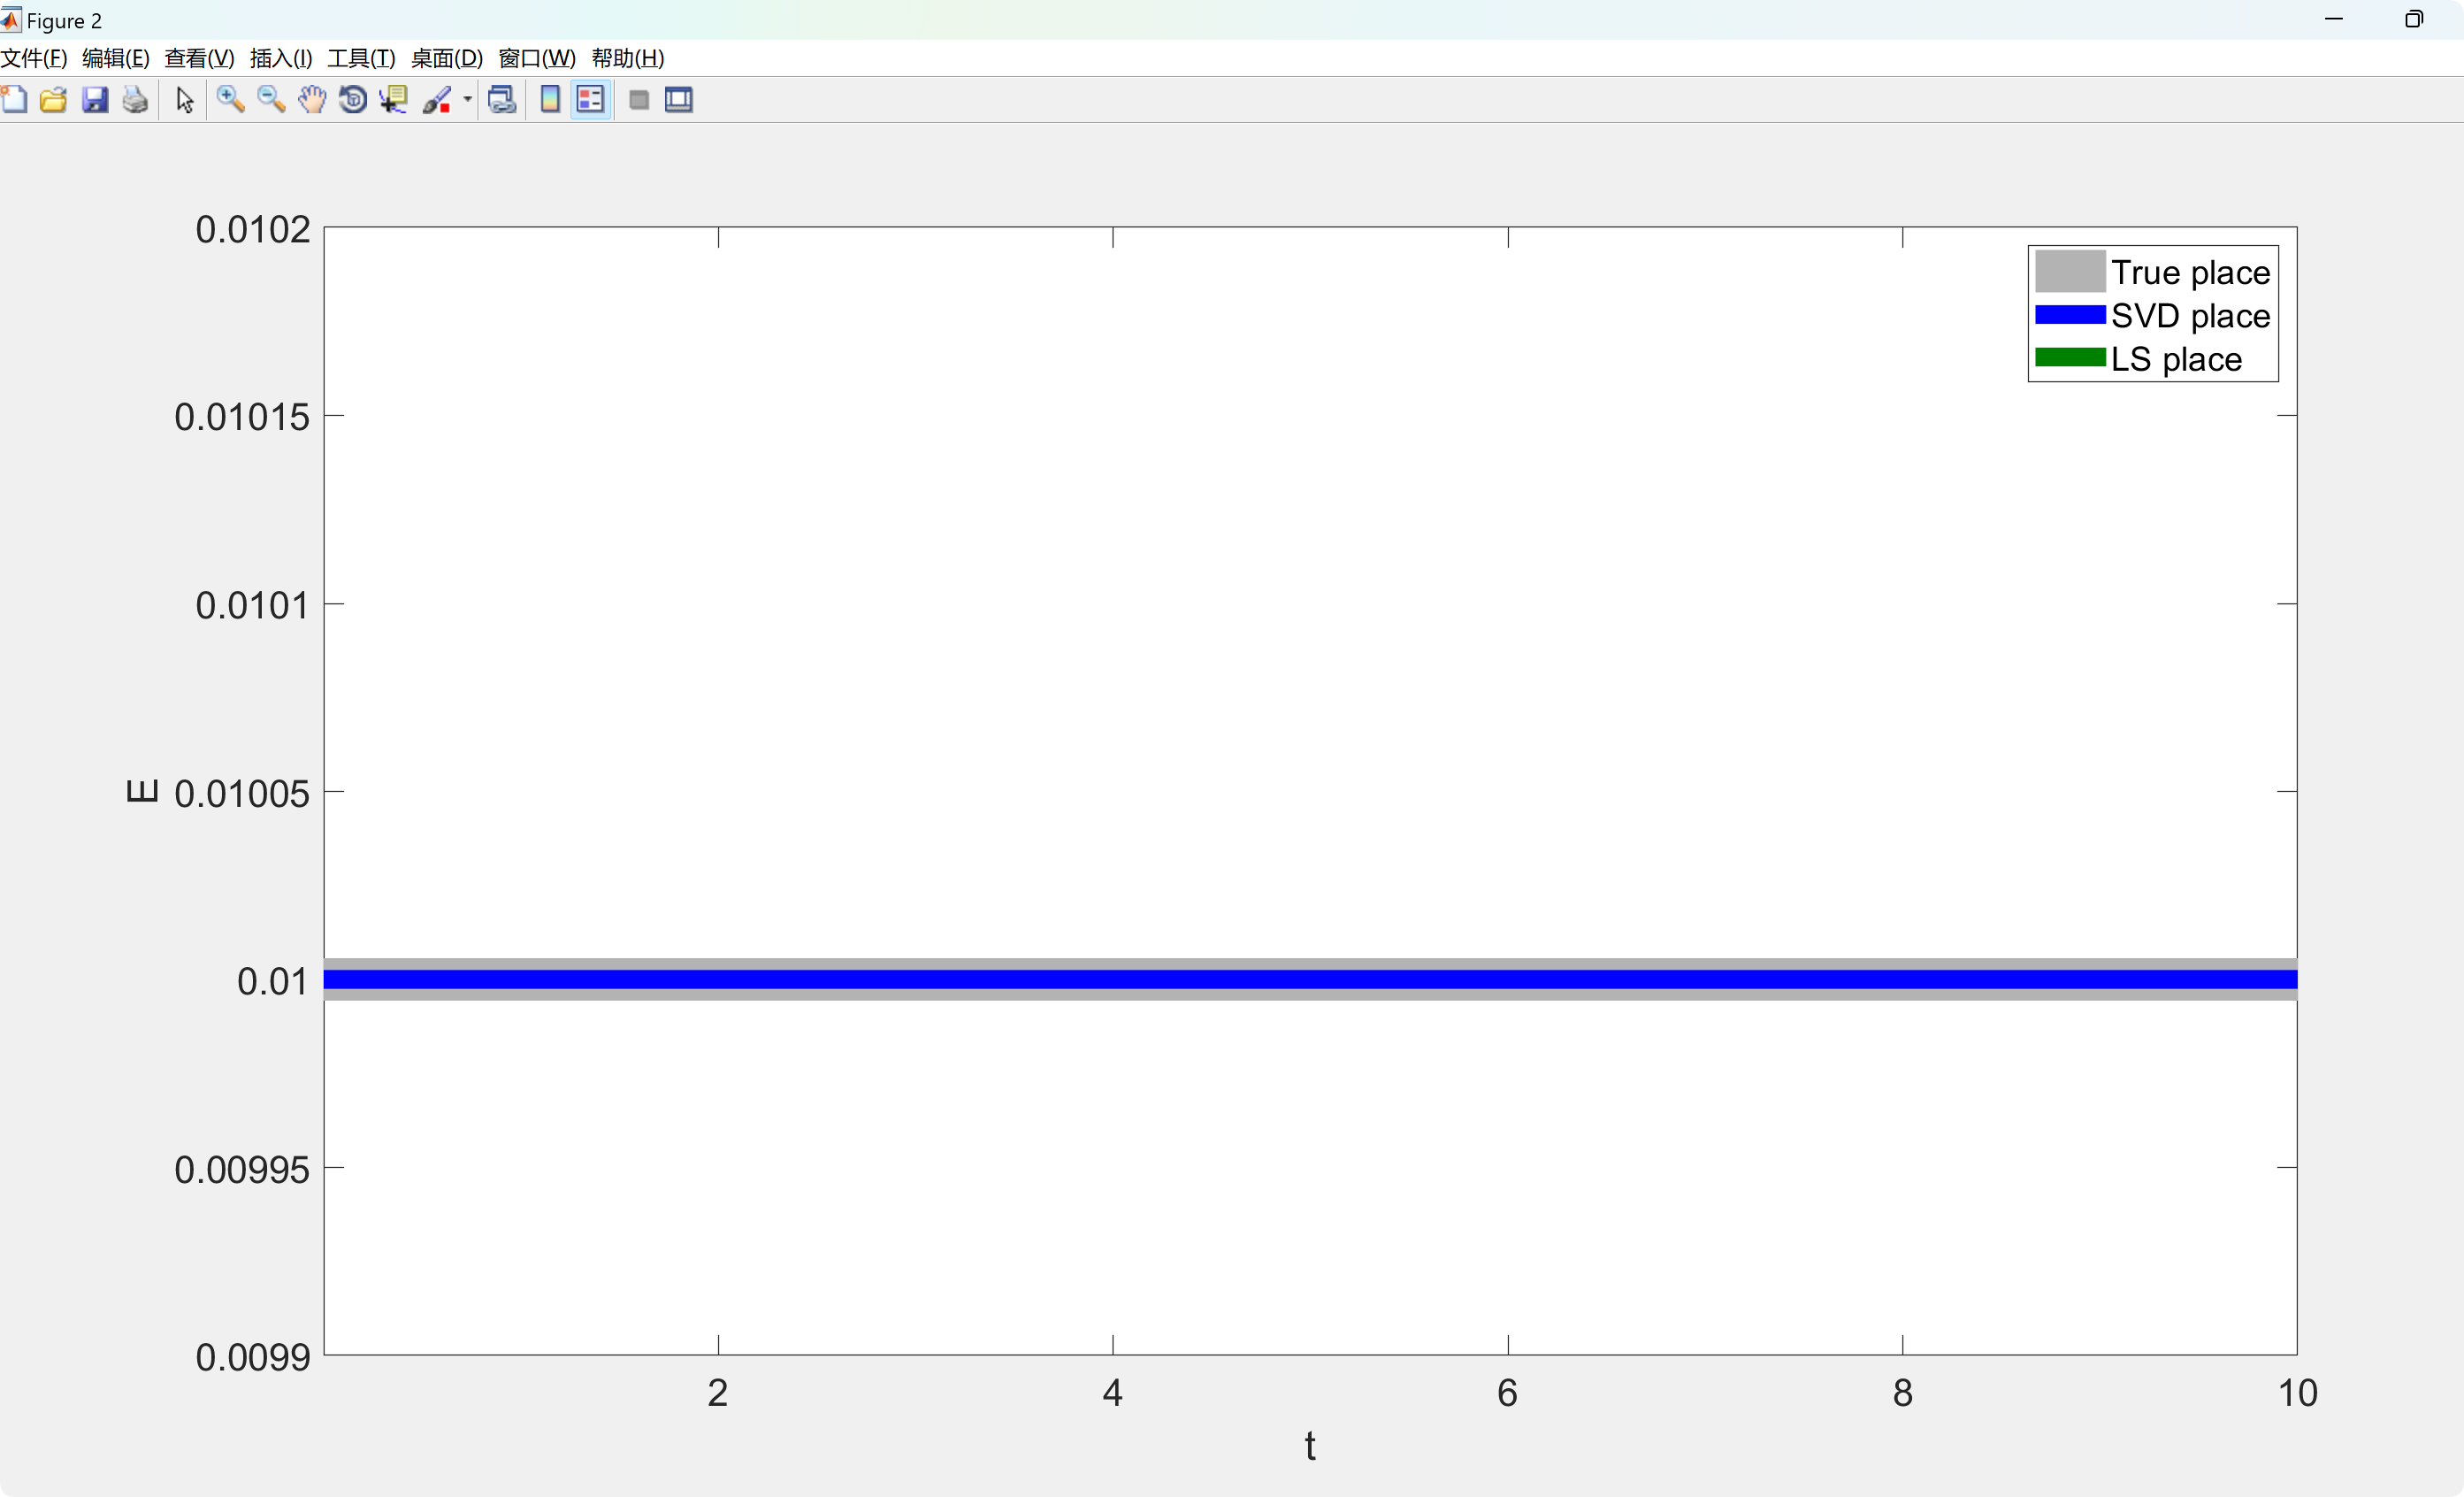The height and width of the screenshot is (1497, 2464).
Task: Open the 文件(F) menu
Action: point(34,58)
